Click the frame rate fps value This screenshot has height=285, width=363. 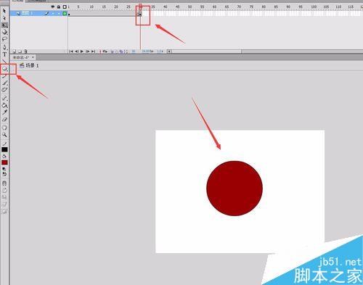(x=147, y=51)
